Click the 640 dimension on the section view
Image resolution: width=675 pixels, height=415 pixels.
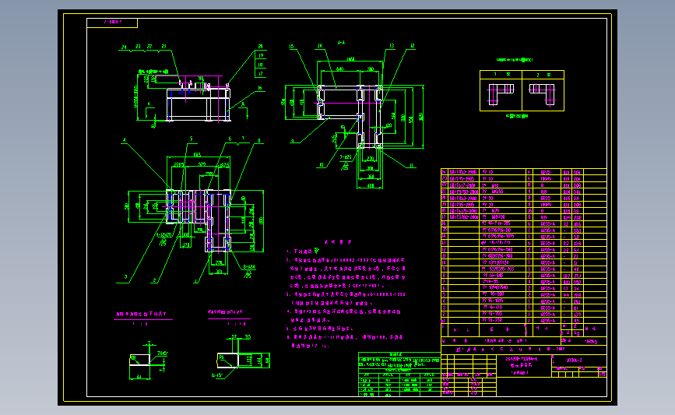339,69
